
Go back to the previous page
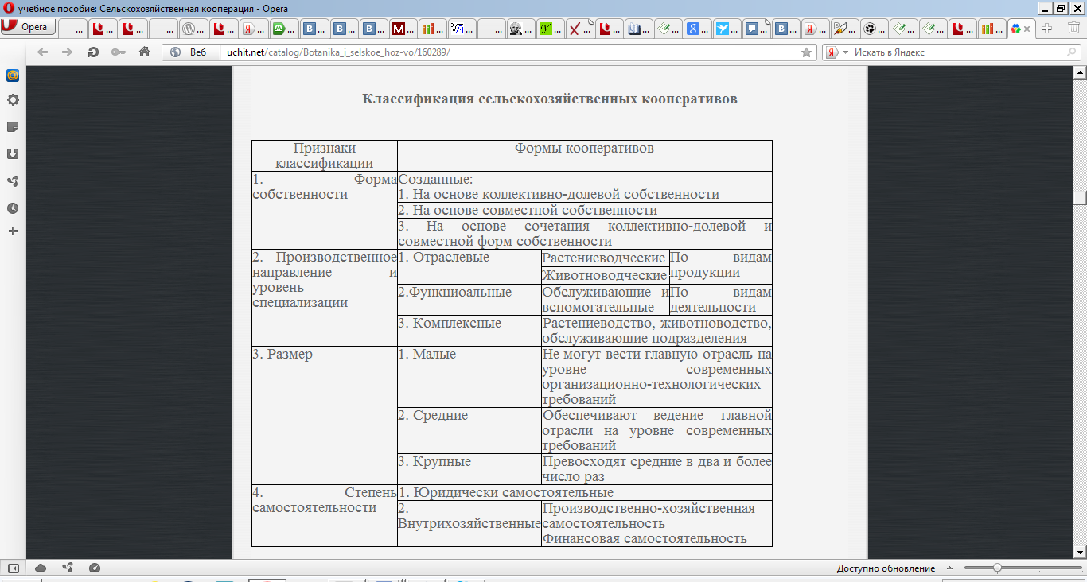[x=42, y=52]
